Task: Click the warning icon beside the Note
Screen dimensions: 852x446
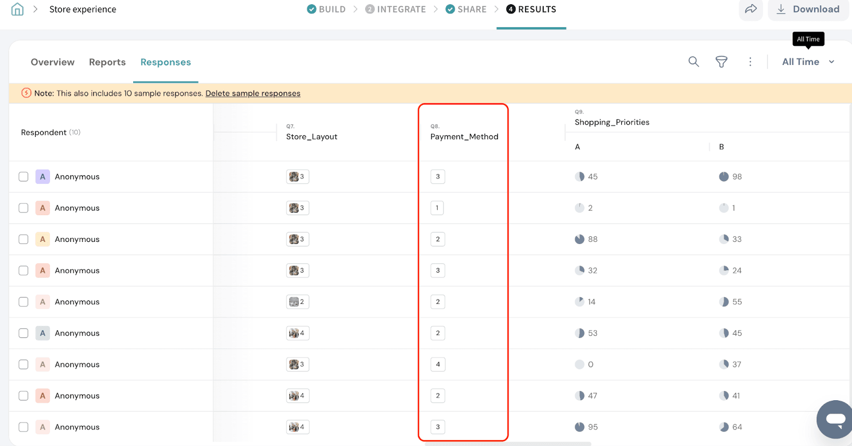Action: [26, 93]
